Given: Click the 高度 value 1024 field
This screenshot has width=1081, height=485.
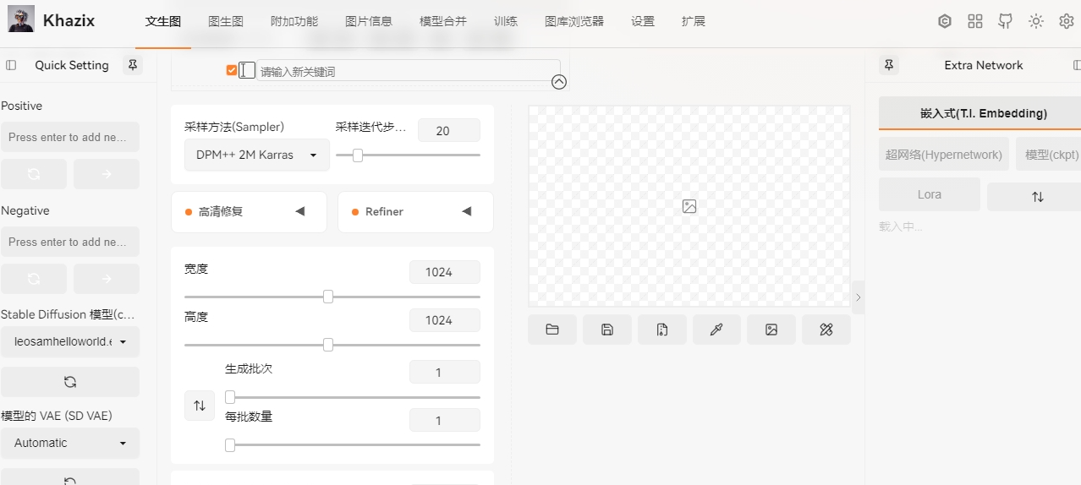Looking at the screenshot, I should (444, 320).
